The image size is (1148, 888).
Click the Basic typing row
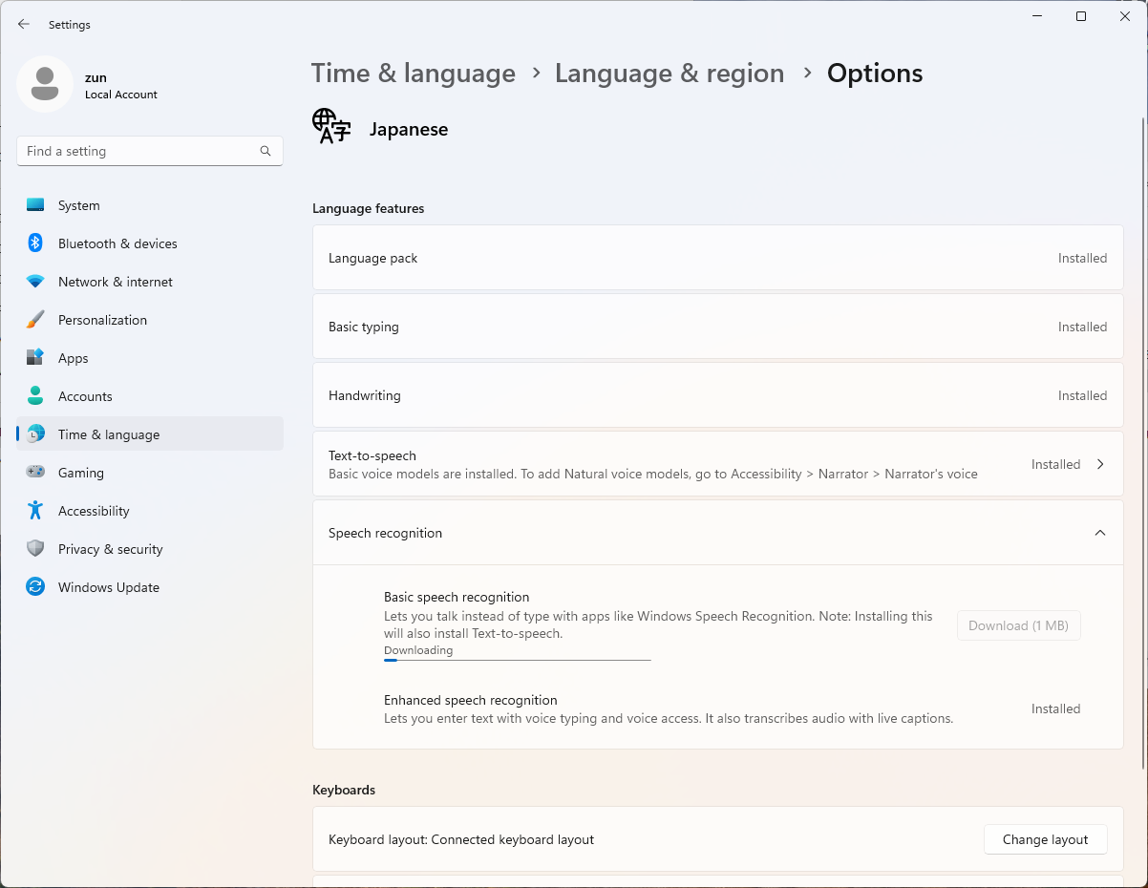(x=718, y=327)
